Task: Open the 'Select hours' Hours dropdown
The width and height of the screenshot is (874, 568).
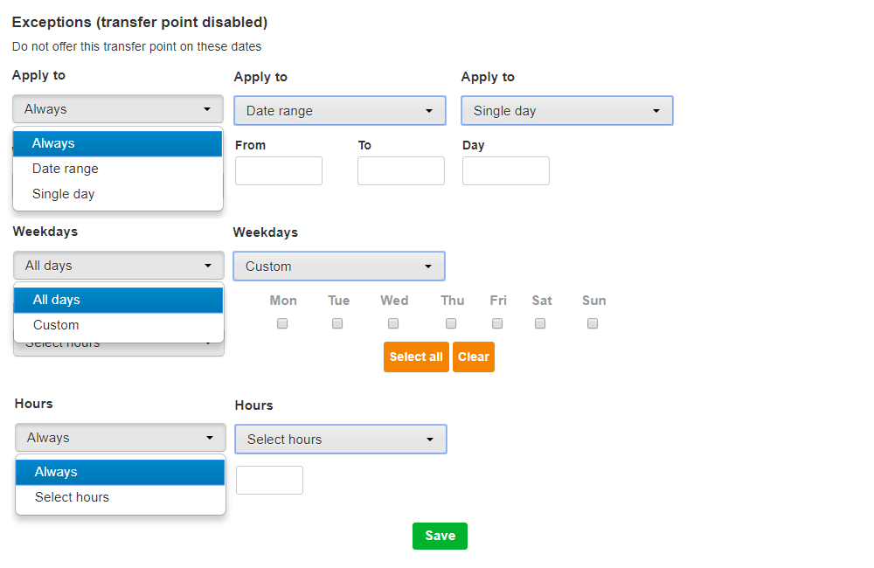Action: click(340, 440)
